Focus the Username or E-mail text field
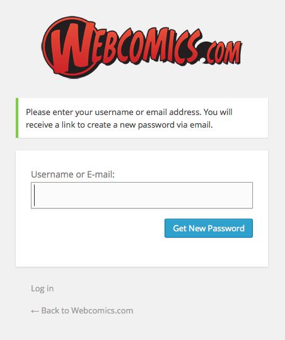 click(142, 195)
